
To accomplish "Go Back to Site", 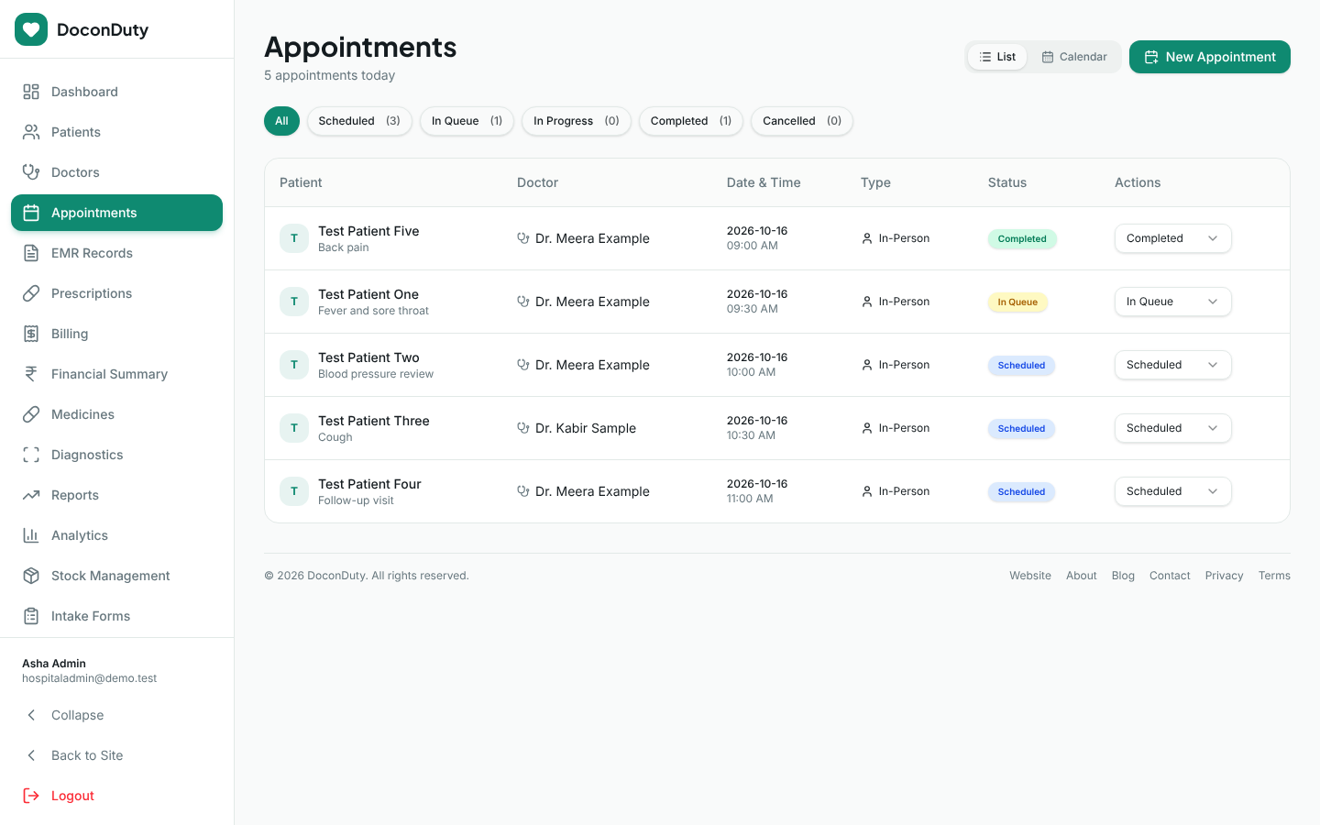I will click(x=116, y=755).
